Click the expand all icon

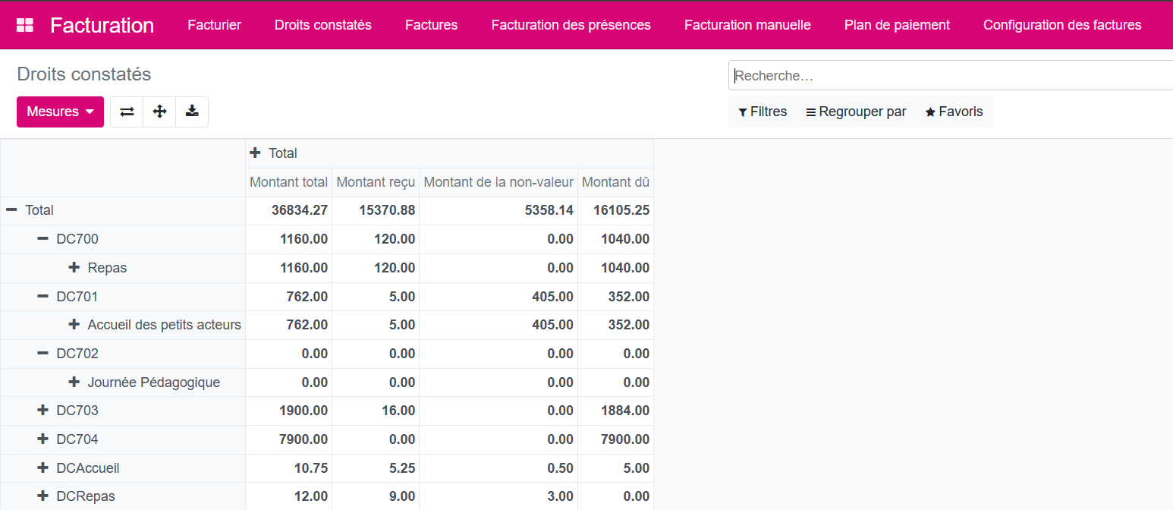159,112
